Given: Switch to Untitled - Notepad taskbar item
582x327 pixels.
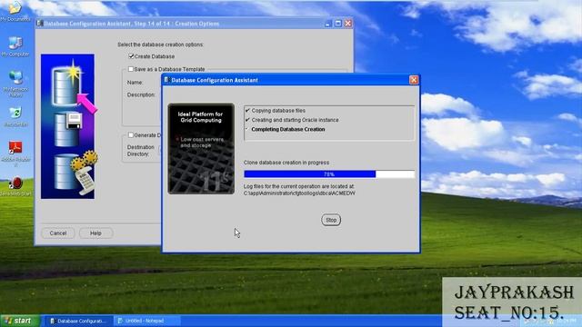Looking at the screenshot, I should (x=146, y=321).
